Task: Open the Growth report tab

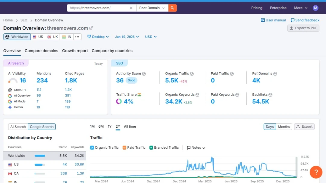Action: 75,51
